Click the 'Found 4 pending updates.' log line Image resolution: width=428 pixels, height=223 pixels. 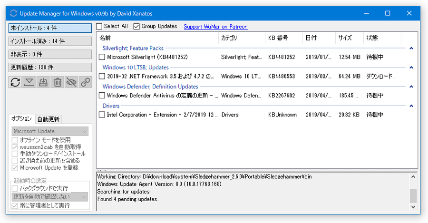click(128, 199)
